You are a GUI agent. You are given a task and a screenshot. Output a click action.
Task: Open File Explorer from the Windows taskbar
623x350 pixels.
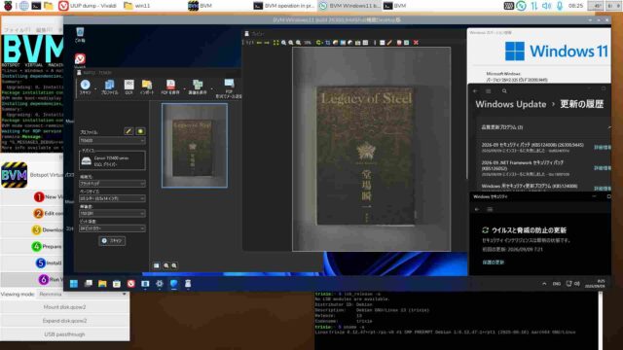click(x=102, y=284)
